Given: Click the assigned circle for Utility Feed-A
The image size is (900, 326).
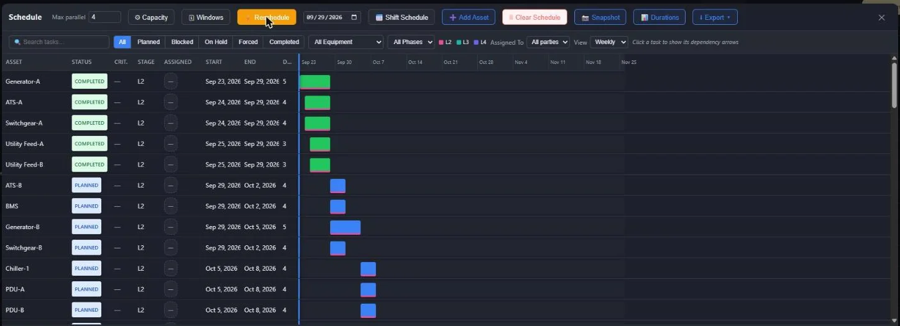Looking at the screenshot, I should tap(171, 144).
